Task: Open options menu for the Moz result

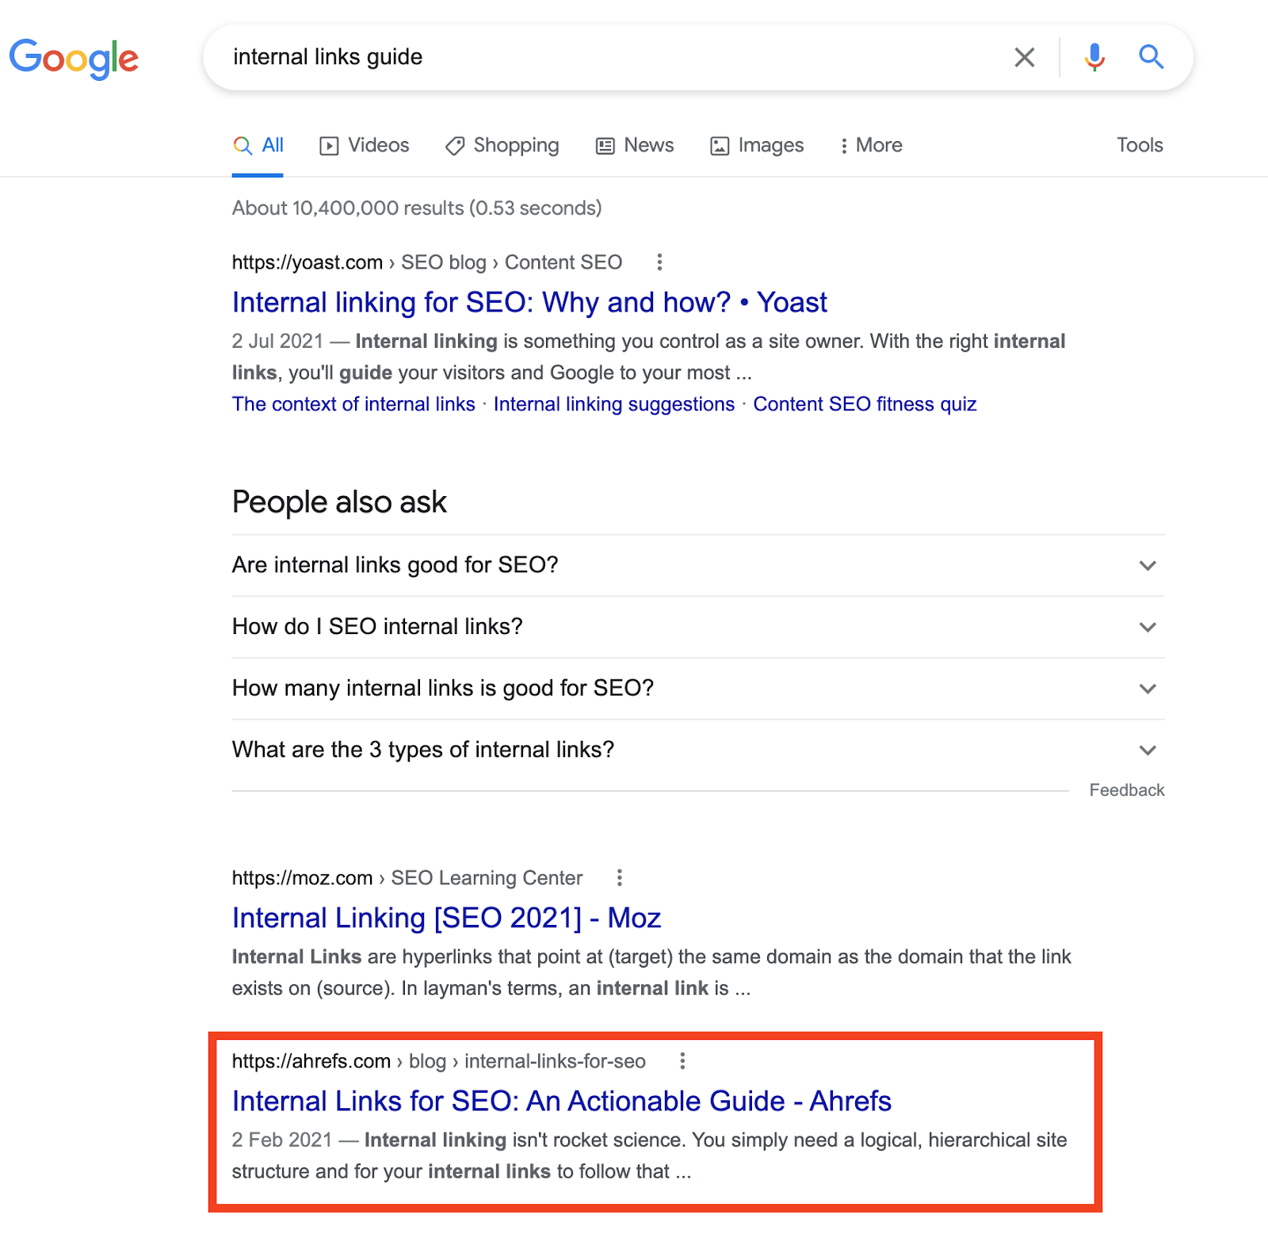Action: tap(620, 877)
